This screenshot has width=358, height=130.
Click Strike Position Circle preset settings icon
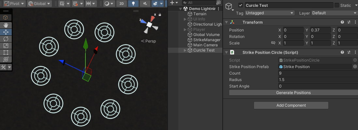pyautogui.click(x=349, y=53)
